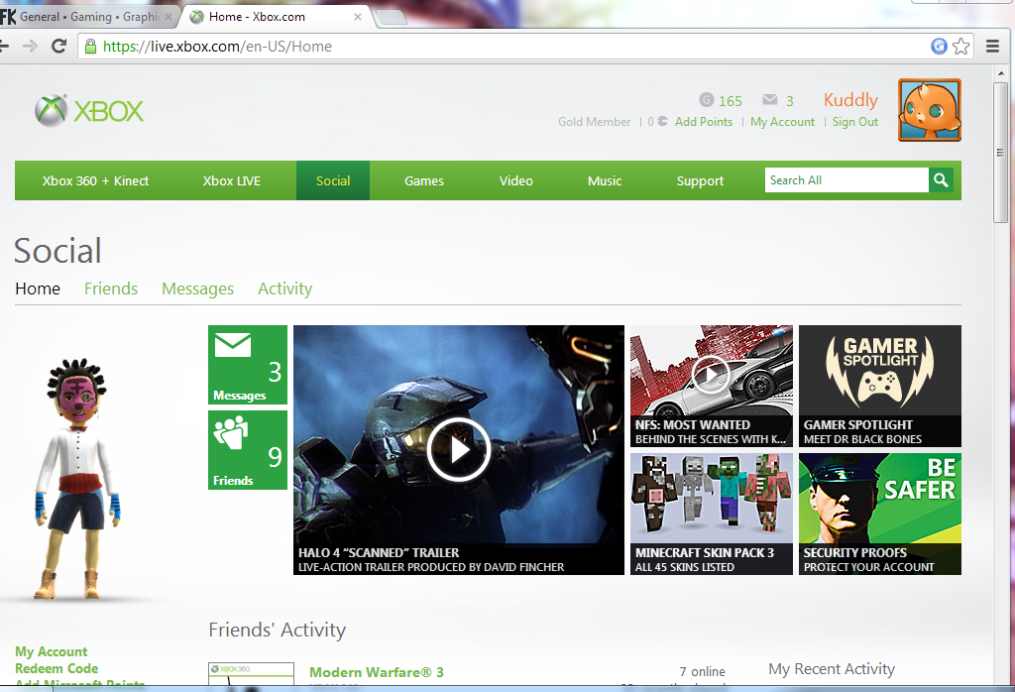Click the scrollbar up arrow

1000,72
